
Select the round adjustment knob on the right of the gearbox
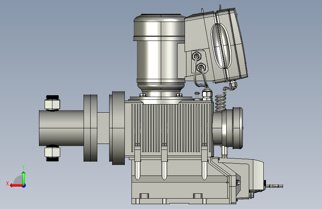pos(228,128)
